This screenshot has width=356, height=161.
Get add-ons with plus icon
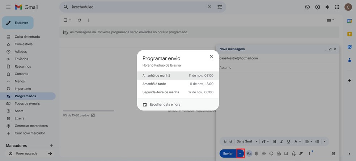pyautogui.click(x=349, y=81)
